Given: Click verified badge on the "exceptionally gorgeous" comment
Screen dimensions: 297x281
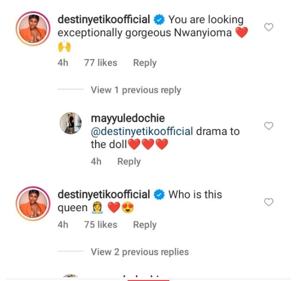Looking at the screenshot, I should coord(160,20).
